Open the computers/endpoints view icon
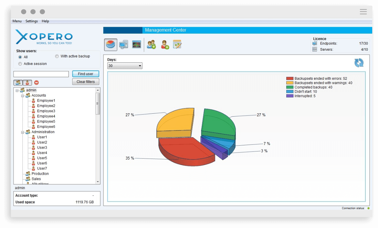Screen dimensions: 378x228 point(123,44)
